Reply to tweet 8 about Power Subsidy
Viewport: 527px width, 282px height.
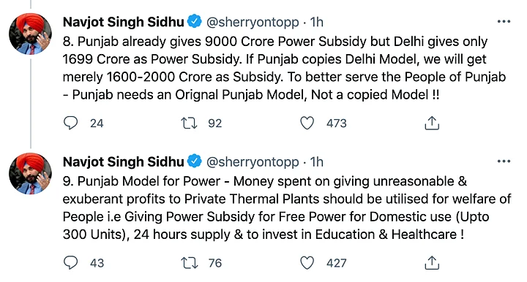click(70, 123)
